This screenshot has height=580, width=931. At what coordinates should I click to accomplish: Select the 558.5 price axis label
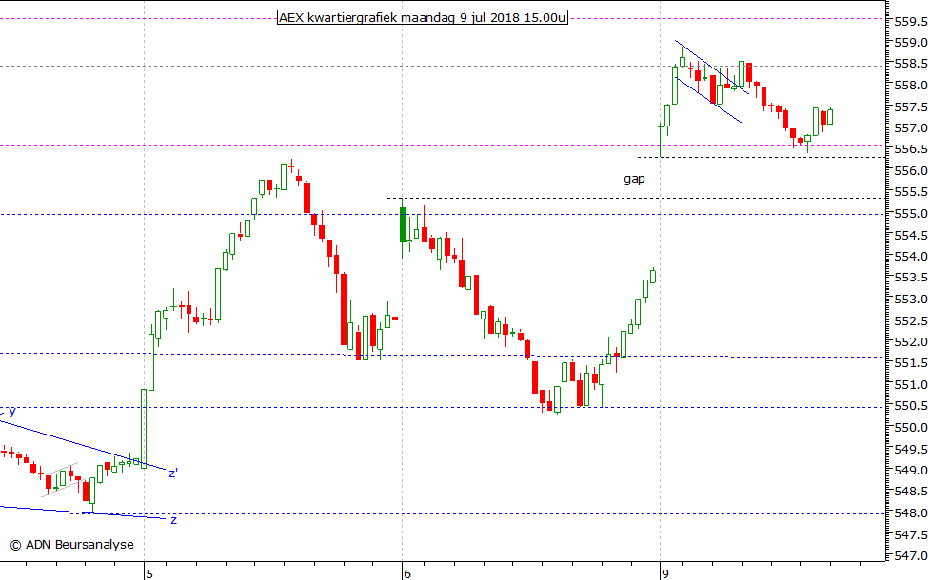[911, 64]
